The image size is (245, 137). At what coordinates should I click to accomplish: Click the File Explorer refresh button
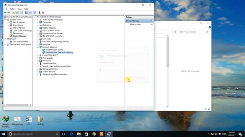coord(175,32)
